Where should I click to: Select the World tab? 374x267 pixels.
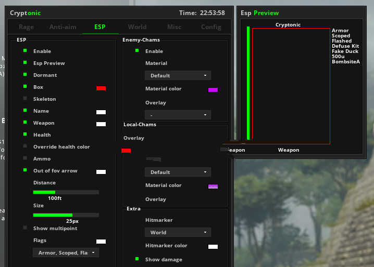point(137,27)
